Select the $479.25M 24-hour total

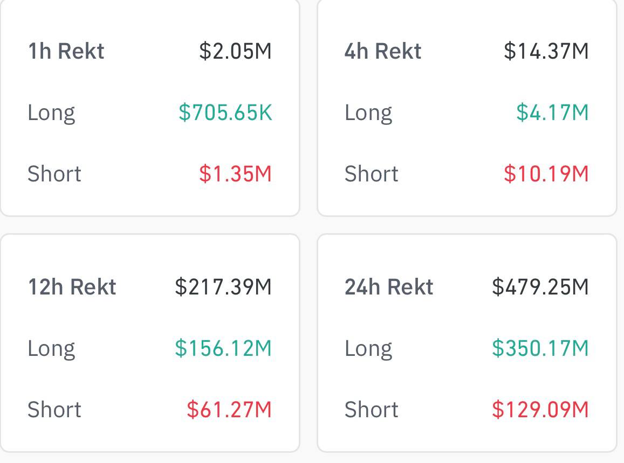pyautogui.click(x=540, y=287)
